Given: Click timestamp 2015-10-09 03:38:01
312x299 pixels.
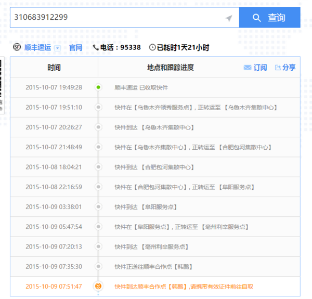Looking at the screenshot, I should coord(54,206).
